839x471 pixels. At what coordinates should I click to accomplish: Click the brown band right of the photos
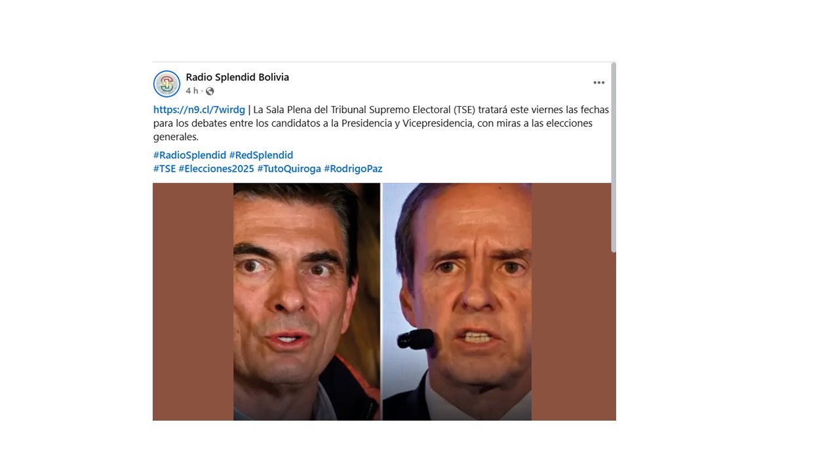pos(572,302)
